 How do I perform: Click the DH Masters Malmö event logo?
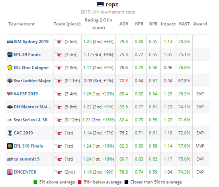click(x=10, y=107)
